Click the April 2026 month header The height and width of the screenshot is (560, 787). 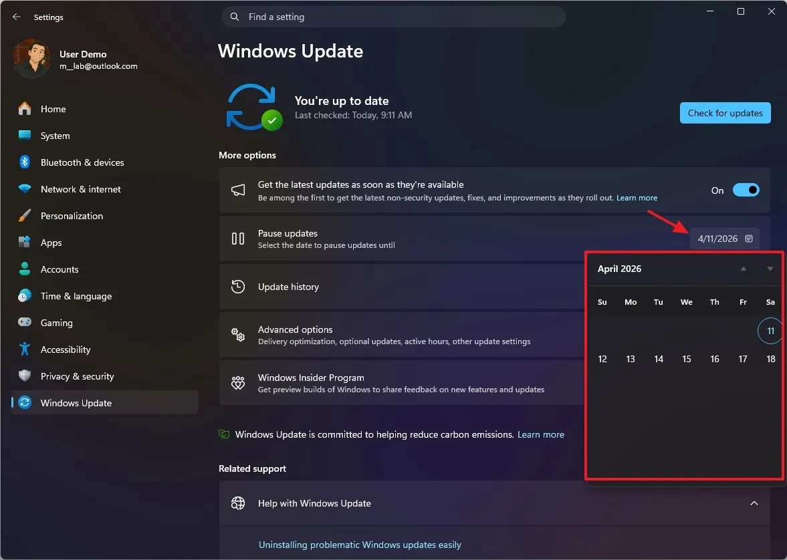pyautogui.click(x=619, y=269)
